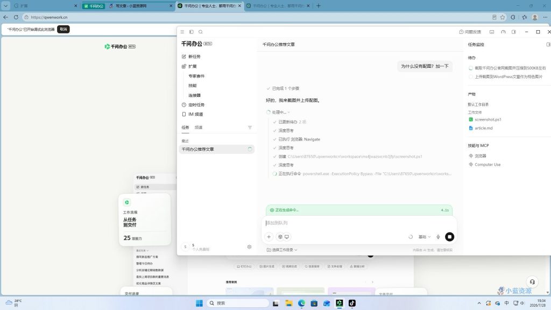Image resolution: width=551 pixels, height=310 pixels.
Task: Open File Explorer from the taskbar
Action: [x=289, y=303]
